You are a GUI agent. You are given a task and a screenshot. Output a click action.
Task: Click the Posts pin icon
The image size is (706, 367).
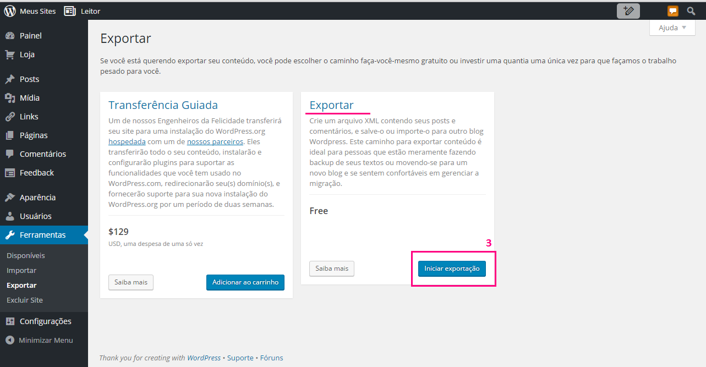(10, 79)
